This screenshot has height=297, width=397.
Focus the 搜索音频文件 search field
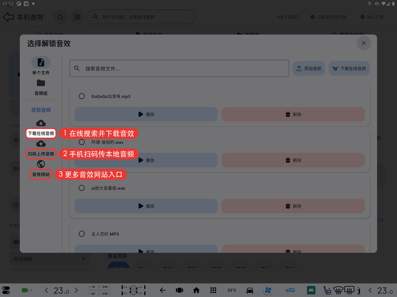point(179,68)
